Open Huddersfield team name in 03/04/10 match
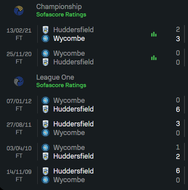The width and height of the screenshot is (188, 190). click(x=73, y=156)
